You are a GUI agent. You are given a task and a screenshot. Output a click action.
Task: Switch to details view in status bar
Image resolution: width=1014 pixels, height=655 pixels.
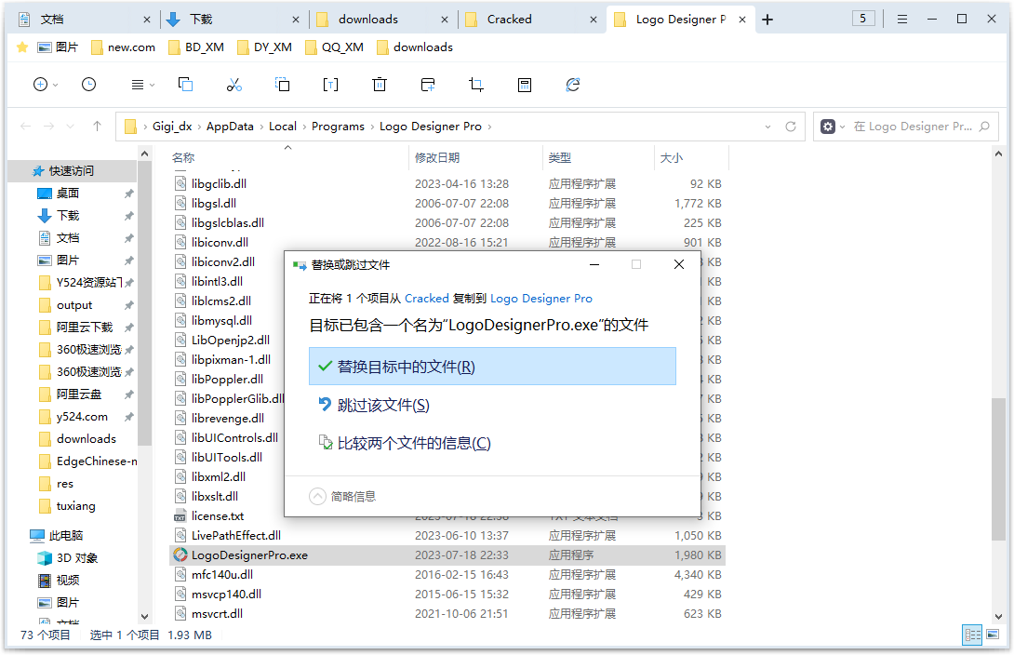[972, 635]
